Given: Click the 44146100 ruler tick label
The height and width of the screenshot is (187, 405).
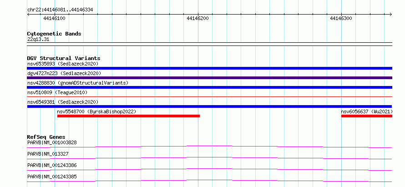Looking at the screenshot, I should click(x=54, y=18).
